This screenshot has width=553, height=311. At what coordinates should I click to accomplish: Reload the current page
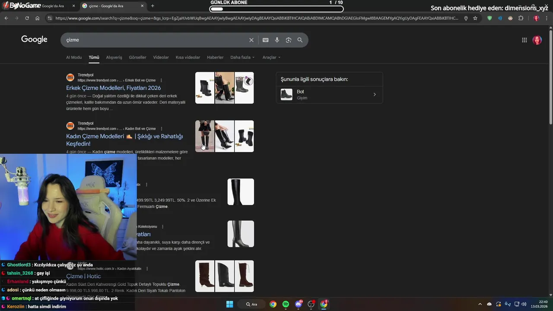(x=27, y=18)
